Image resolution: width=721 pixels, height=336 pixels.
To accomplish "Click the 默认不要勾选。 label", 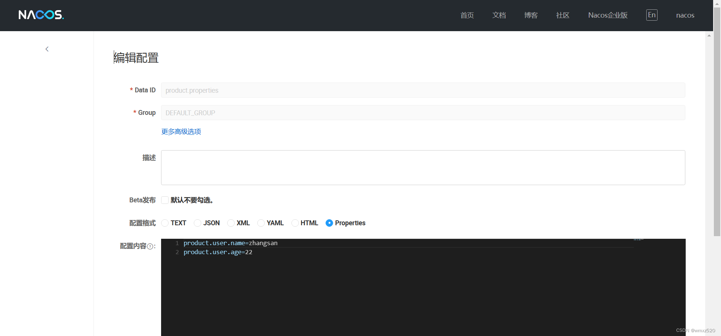I will 192,200.
